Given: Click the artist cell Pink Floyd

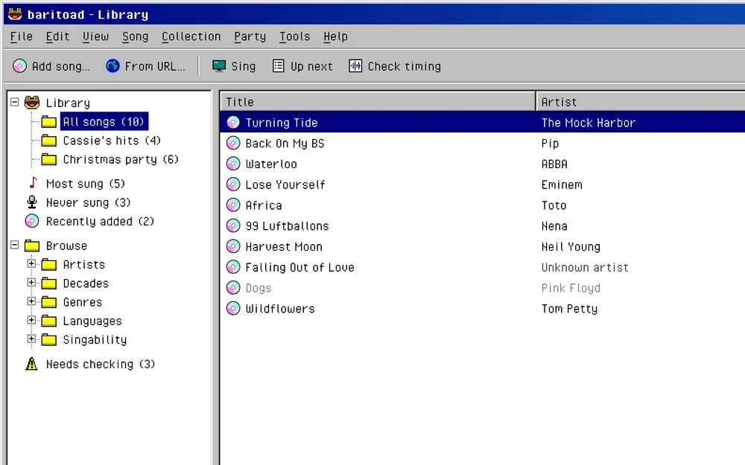Looking at the screenshot, I should (571, 288).
